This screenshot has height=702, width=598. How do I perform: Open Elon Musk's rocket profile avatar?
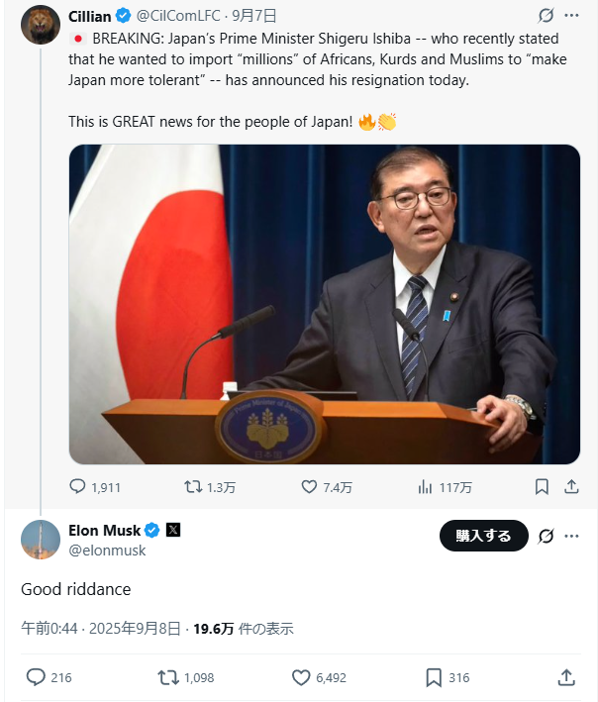(x=41, y=540)
